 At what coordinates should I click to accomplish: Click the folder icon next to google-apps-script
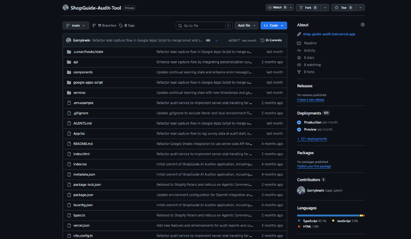click(x=69, y=82)
